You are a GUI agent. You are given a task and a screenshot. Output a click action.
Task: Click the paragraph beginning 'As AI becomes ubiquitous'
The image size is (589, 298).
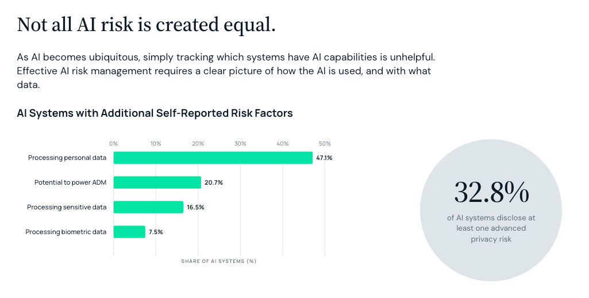point(226,71)
